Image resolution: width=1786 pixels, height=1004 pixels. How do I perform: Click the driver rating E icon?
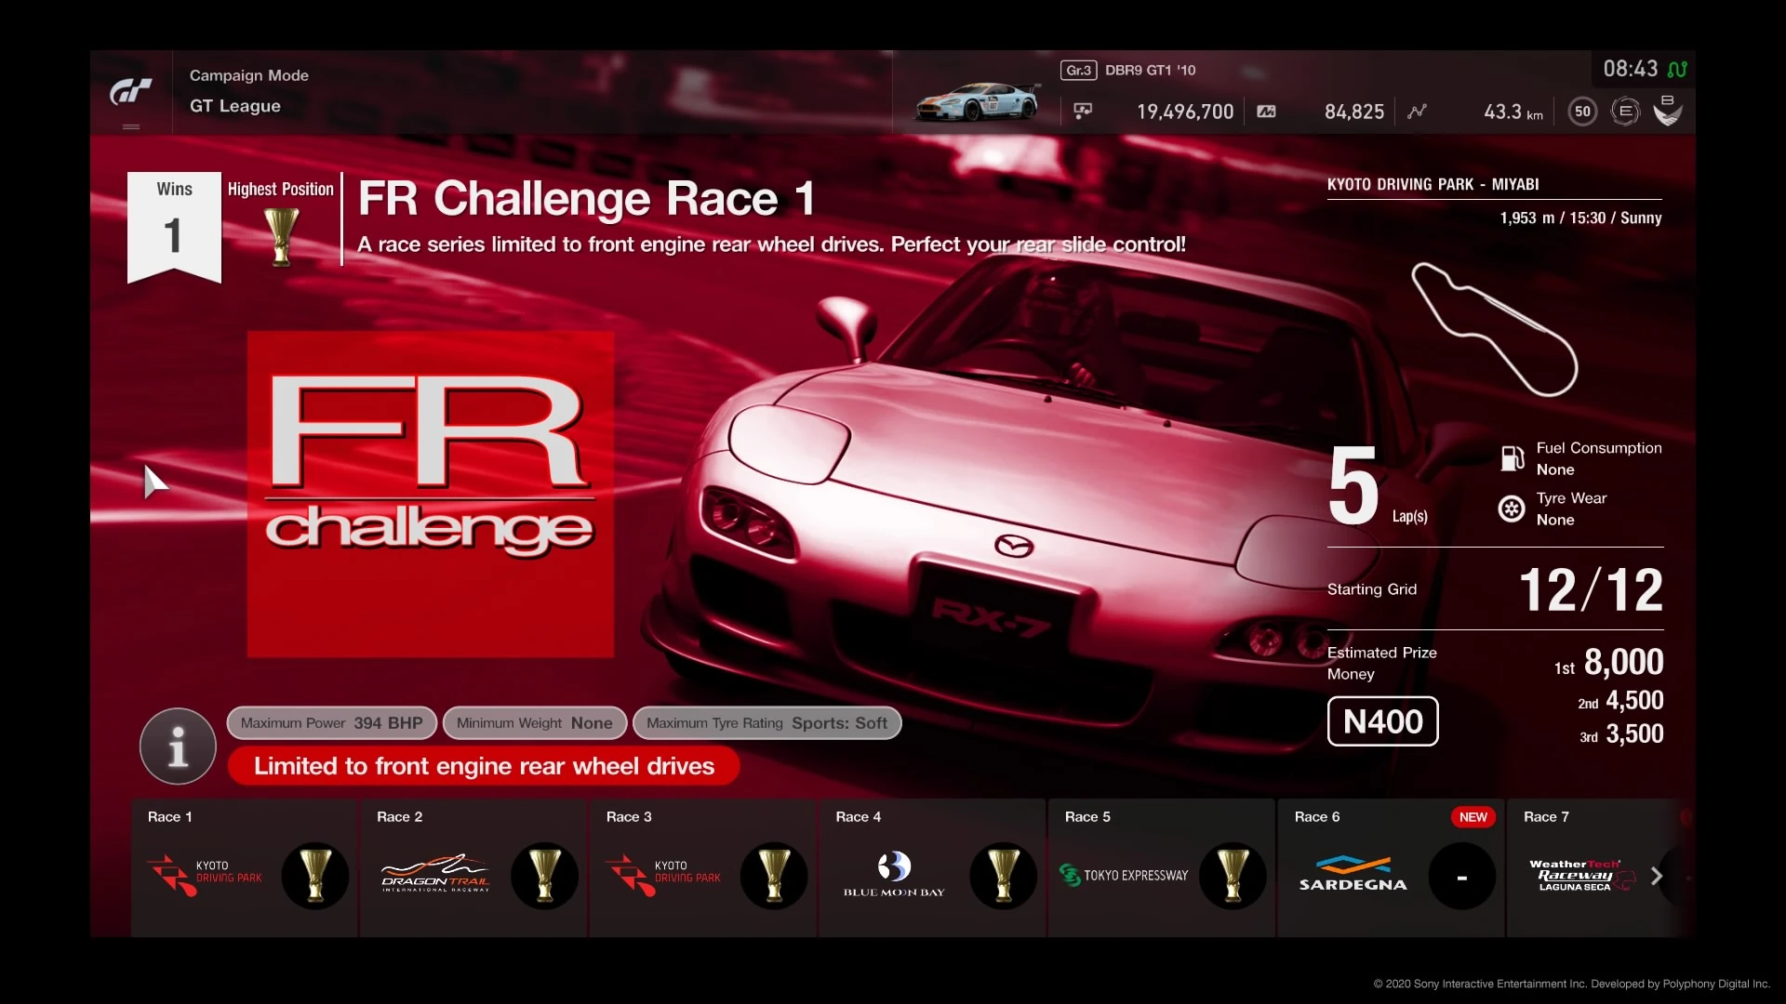click(x=1625, y=112)
